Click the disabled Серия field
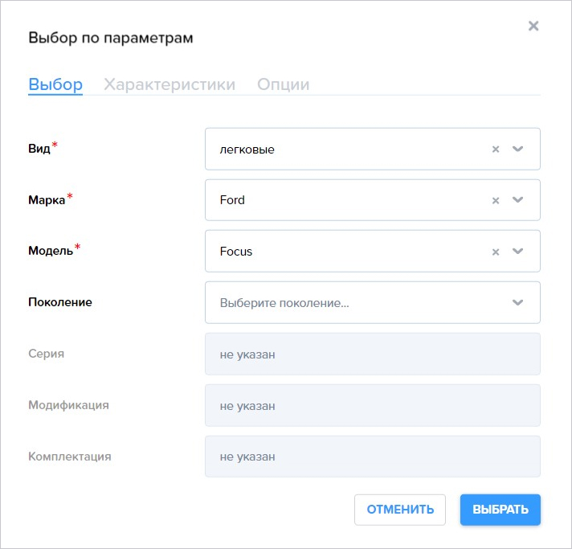 point(373,354)
